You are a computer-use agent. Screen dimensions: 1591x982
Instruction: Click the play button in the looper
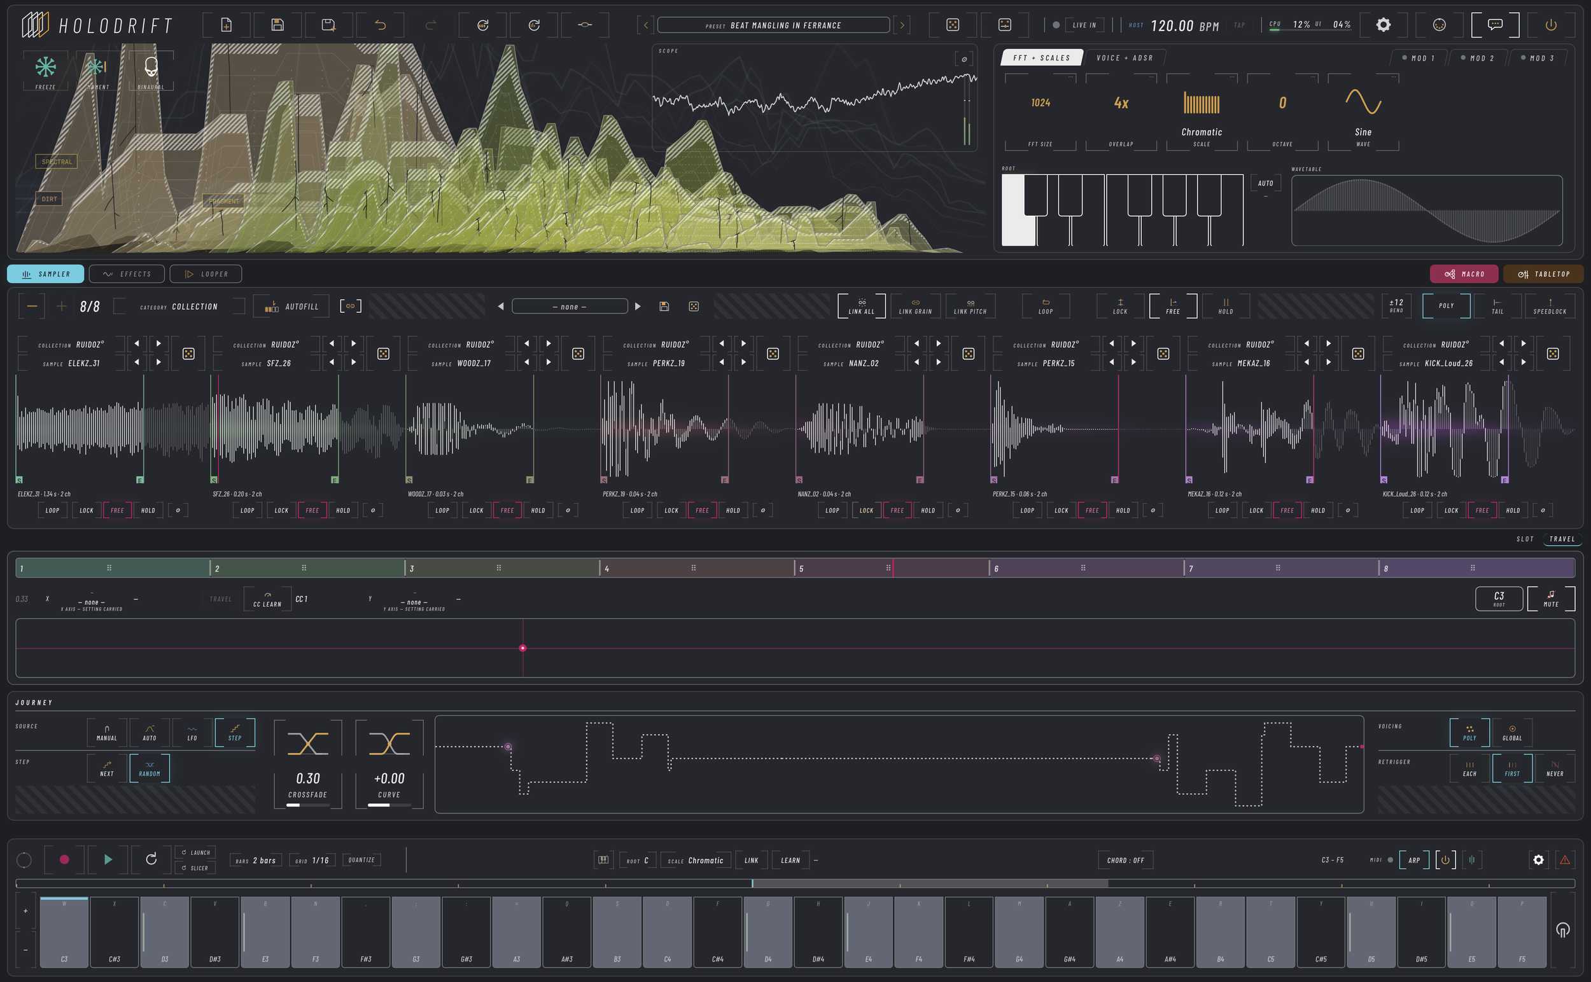[108, 859]
